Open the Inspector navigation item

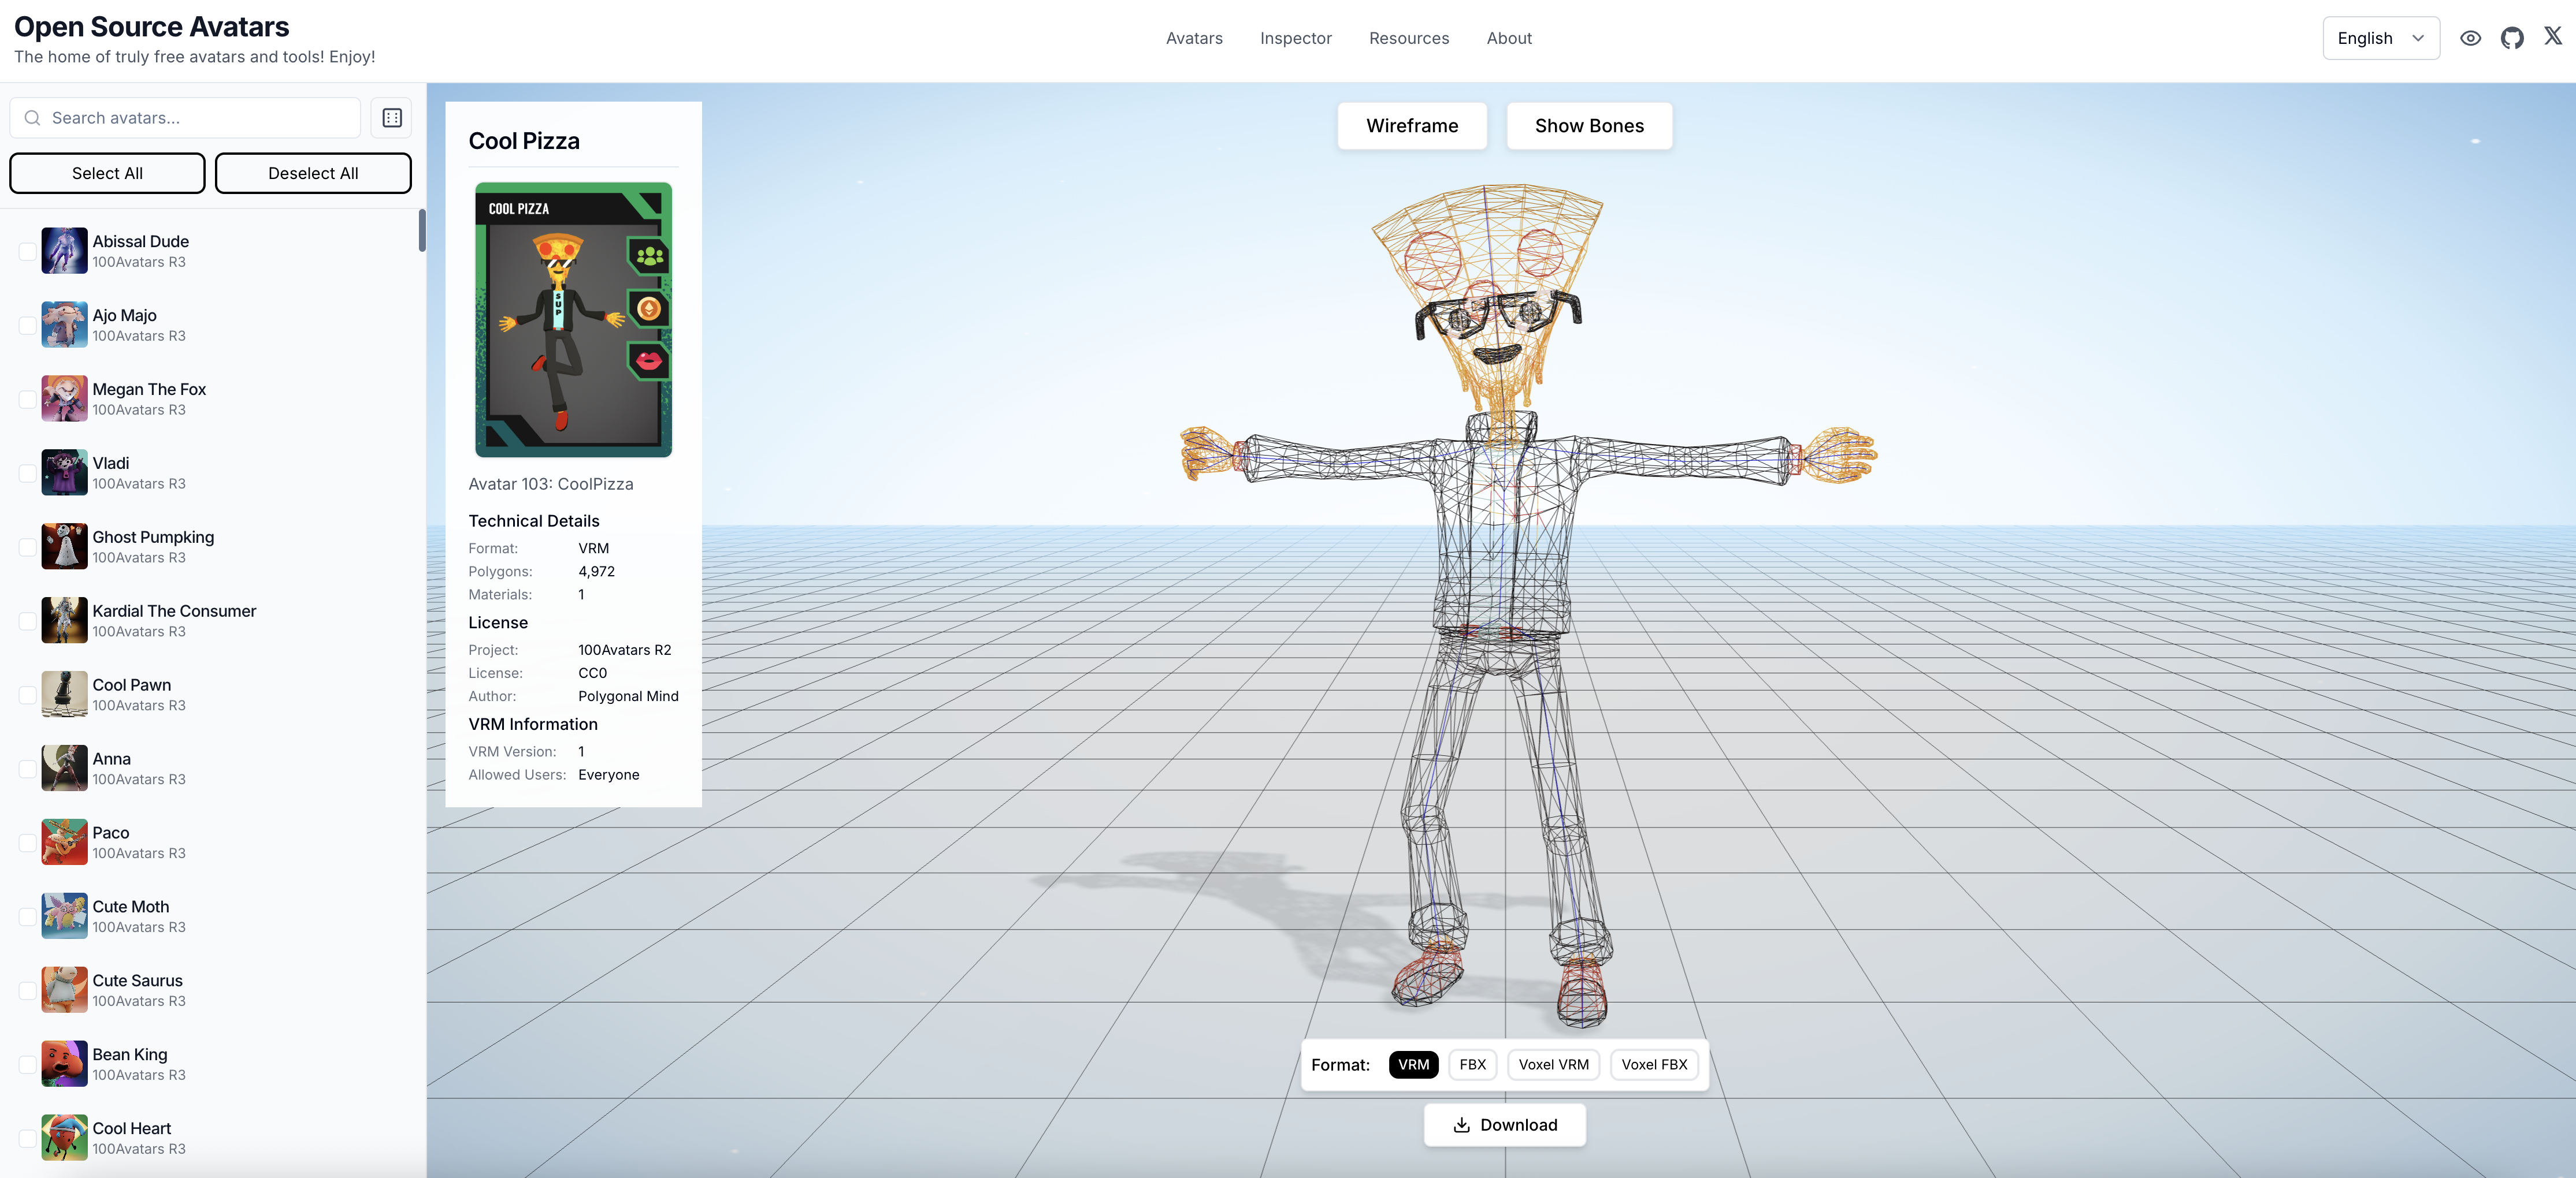1296,38
